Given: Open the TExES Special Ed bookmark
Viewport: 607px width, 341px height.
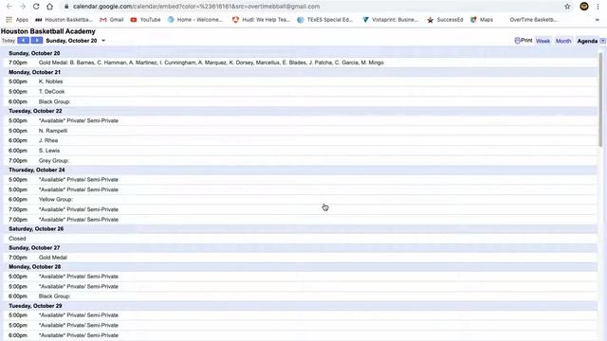Looking at the screenshot, I should tap(324, 19).
